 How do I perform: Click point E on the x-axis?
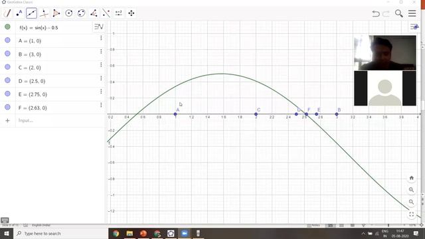point(316,114)
